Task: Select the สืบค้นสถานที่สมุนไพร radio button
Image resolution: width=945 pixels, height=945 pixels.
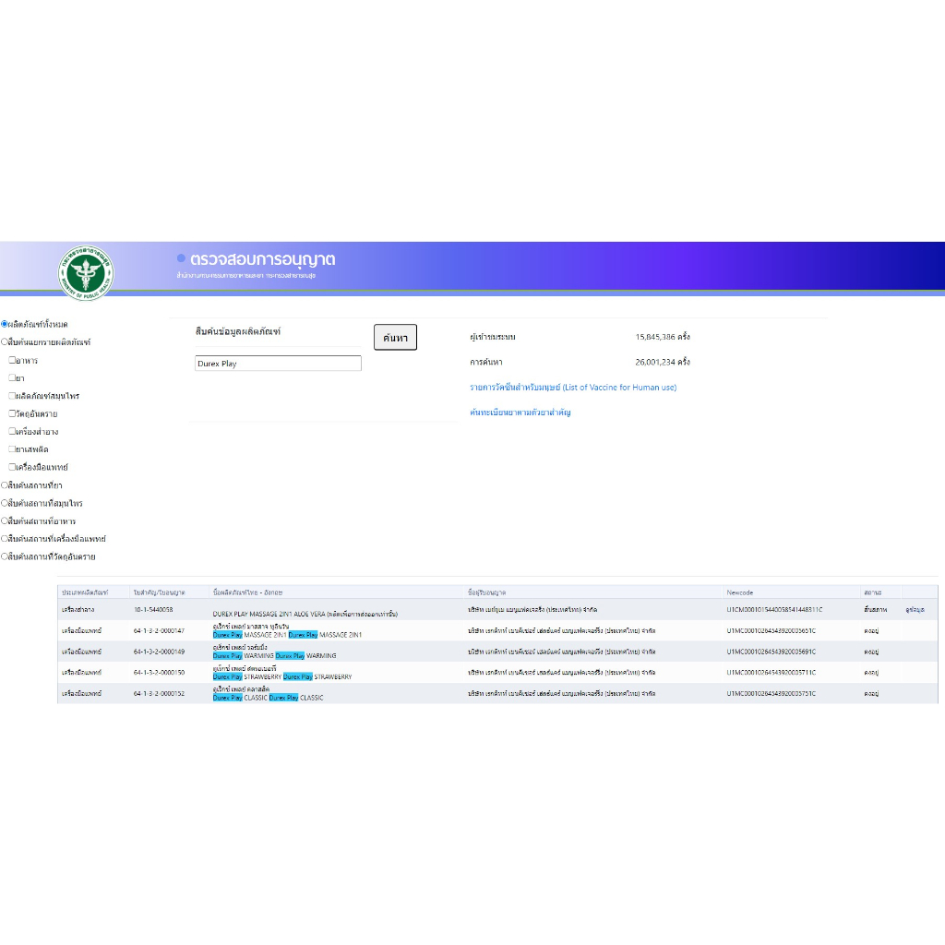Action: (5, 503)
